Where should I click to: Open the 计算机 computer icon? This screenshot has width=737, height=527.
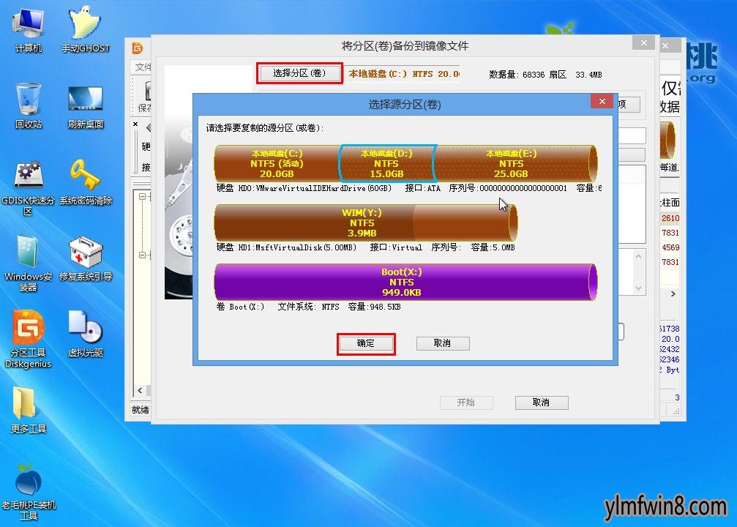(28, 29)
